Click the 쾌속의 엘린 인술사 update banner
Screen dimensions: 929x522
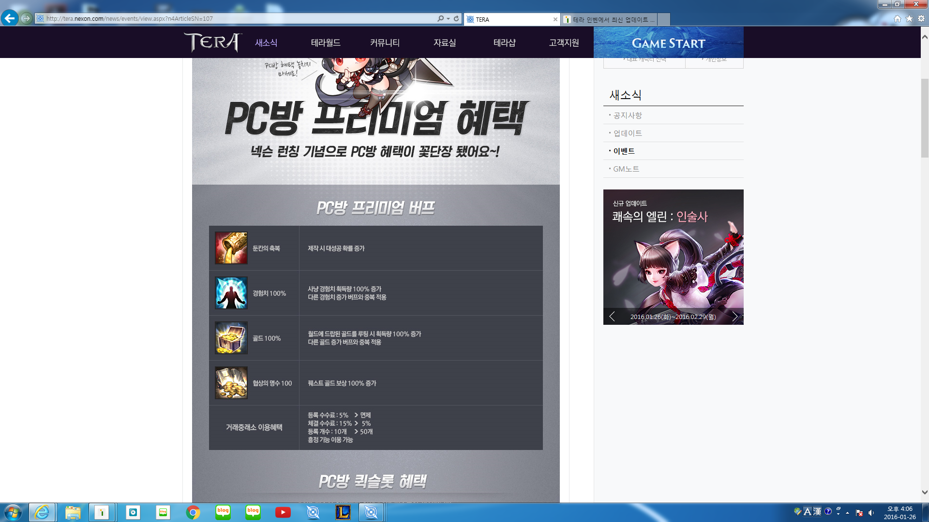[673, 257]
